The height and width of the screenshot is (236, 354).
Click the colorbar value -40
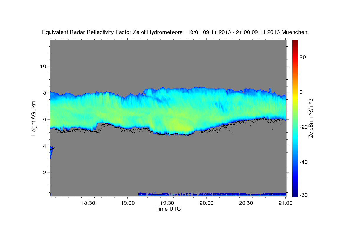coord(304,162)
